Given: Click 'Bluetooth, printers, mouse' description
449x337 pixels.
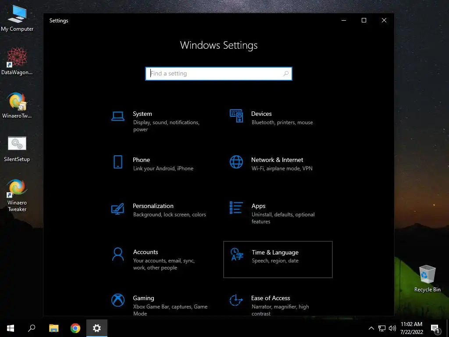Looking at the screenshot, I should coord(282,122).
